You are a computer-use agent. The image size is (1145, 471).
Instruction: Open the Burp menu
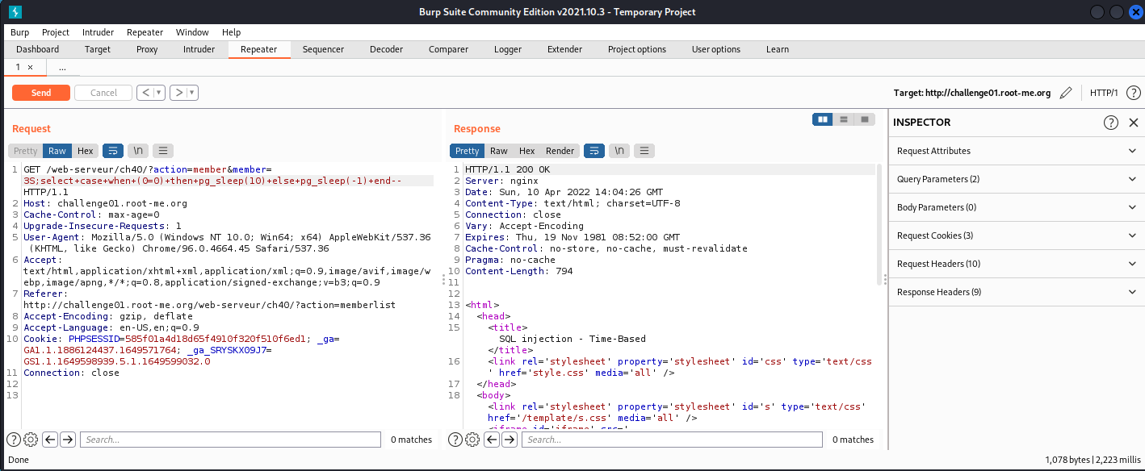[x=20, y=32]
